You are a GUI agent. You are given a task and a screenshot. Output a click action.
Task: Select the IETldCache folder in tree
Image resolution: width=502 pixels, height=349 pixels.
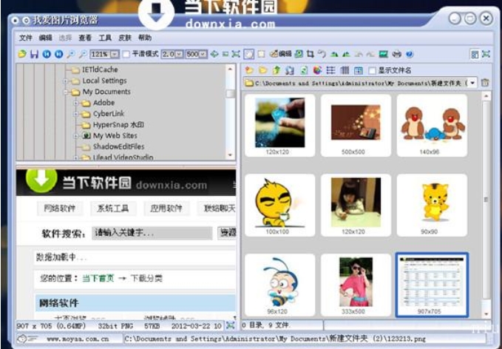pyautogui.click(x=100, y=70)
